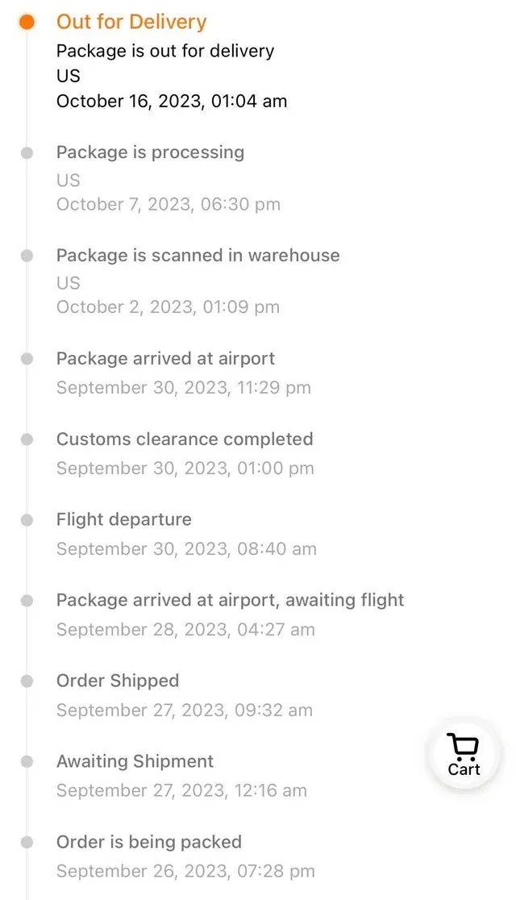Image resolution: width=516 pixels, height=900 pixels.
Task: Click the Order is being packed dot
Action: pos(27,843)
